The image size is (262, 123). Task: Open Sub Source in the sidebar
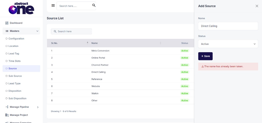pyautogui.click(x=15, y=76)
